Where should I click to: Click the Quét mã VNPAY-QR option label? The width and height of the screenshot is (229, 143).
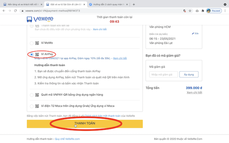point(72,95)
